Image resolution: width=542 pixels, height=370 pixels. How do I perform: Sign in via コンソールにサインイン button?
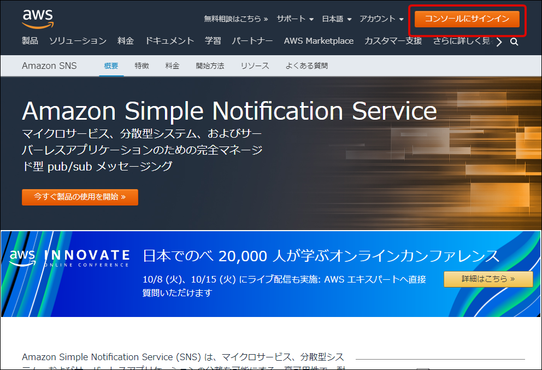(x=467, y=19)
